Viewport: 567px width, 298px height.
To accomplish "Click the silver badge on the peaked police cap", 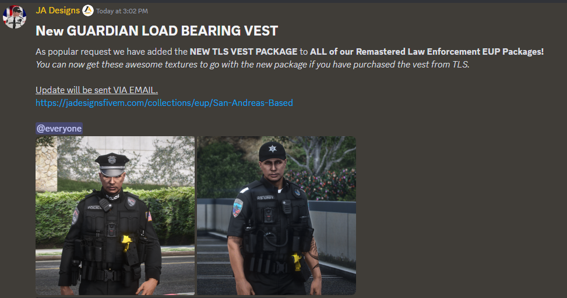I will point(112,159).
